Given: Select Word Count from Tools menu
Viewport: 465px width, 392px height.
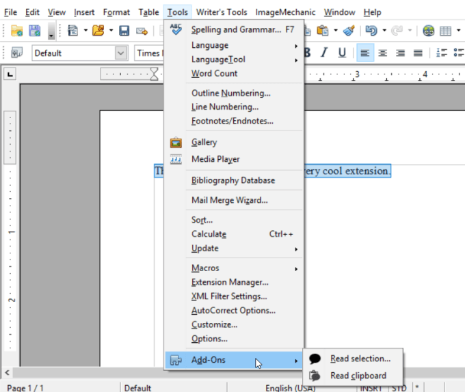Looking at the screenshot, I should pyautogui.click(x=215, y=74).
